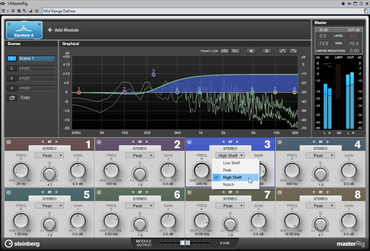
Task: Select band 1 STEREO tab
Action: coord(49,149)
